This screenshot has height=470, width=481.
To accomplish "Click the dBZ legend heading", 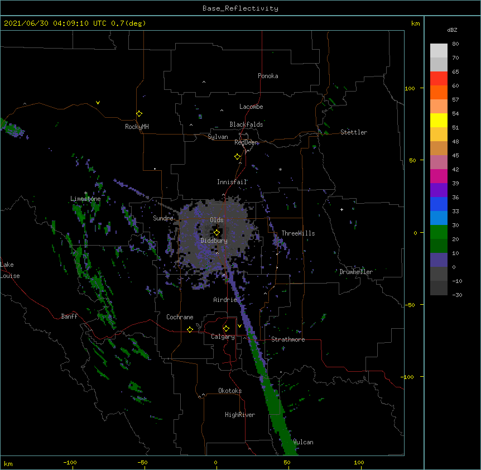I will [452, 30].
